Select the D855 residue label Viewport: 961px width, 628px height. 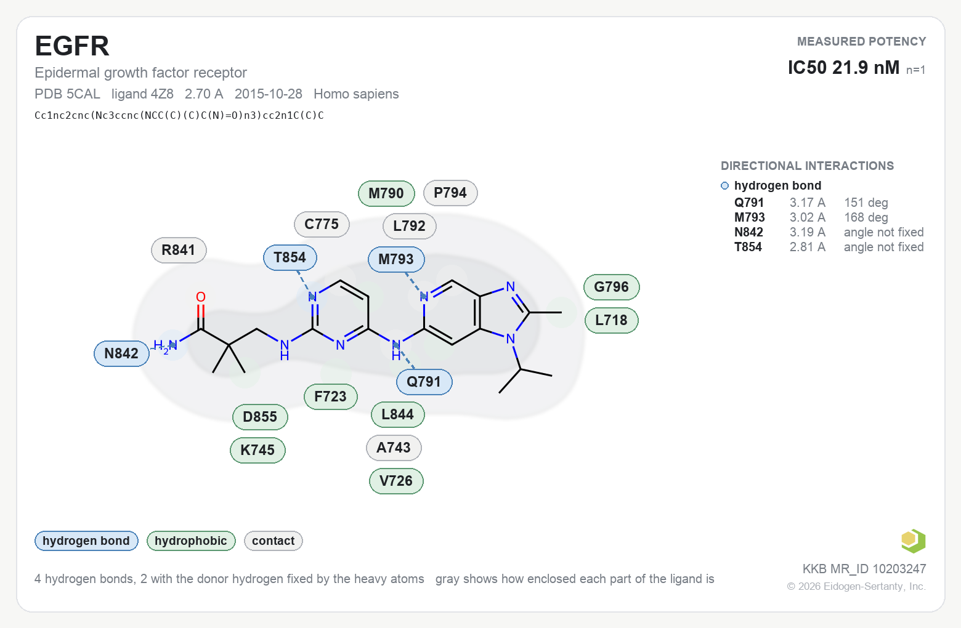tap(260, 417)
